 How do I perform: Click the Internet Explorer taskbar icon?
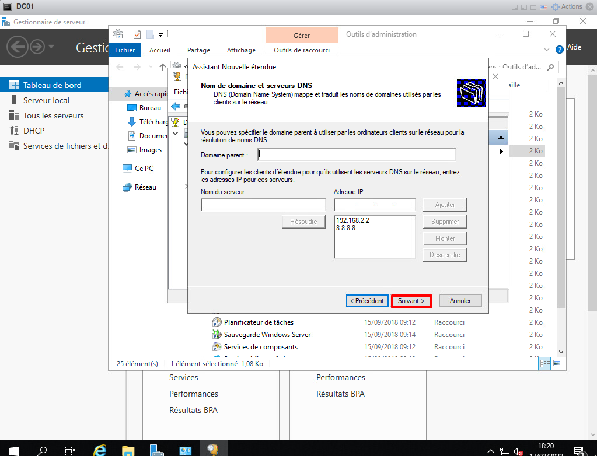coord(100,450)
